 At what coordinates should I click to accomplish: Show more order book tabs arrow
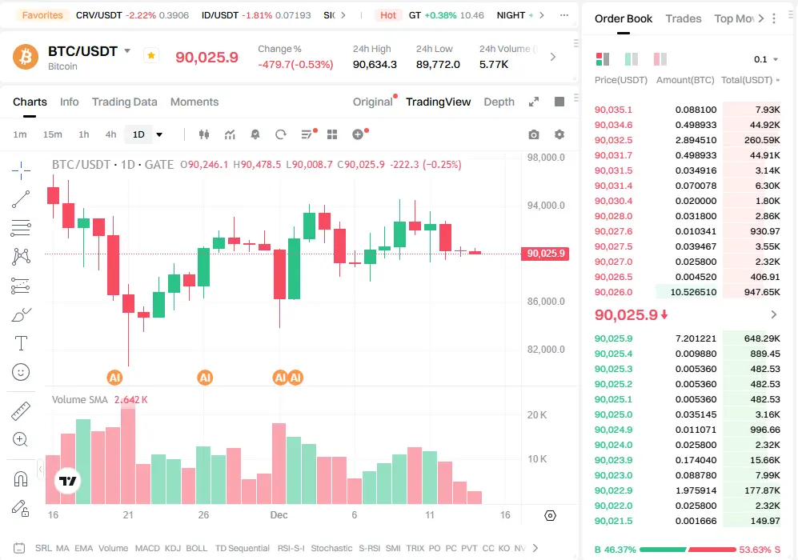pos(761,18)
